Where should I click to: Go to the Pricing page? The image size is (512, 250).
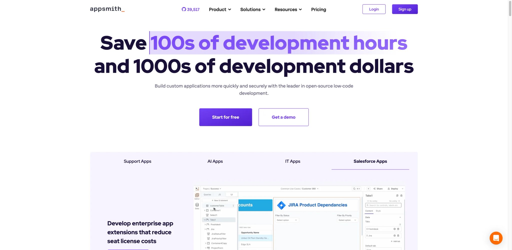(318, 9)
